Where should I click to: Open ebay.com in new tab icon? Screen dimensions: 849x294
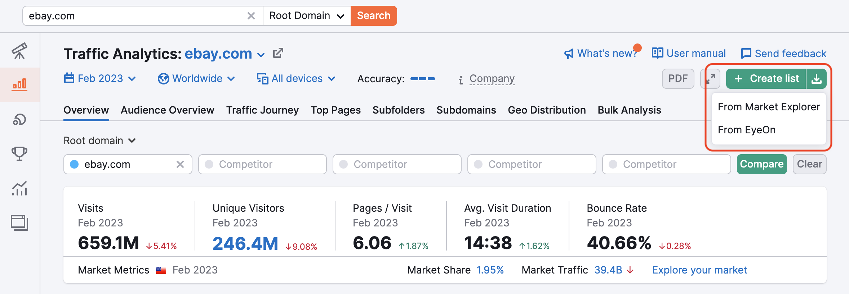click(x=278, y=53)
